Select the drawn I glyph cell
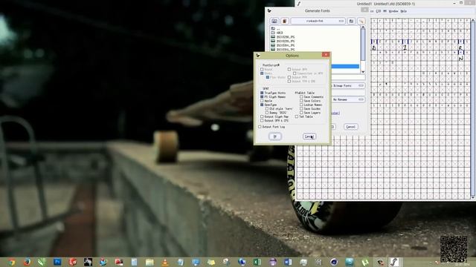The height and width of the screenshot is (267, 476). point(405,47)
